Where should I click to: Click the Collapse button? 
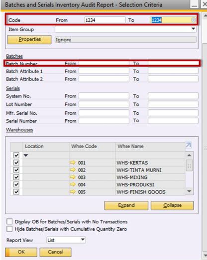pos(172,205)
